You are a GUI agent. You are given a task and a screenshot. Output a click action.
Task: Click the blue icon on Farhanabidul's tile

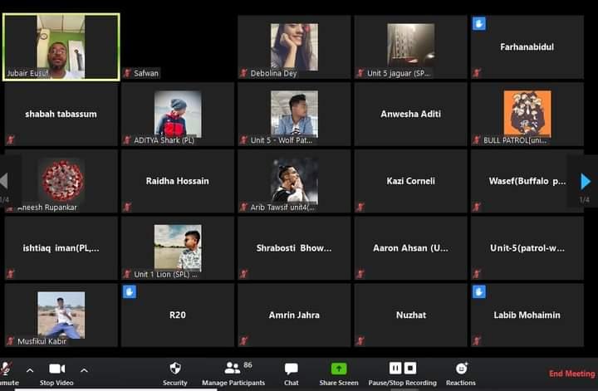478,24
